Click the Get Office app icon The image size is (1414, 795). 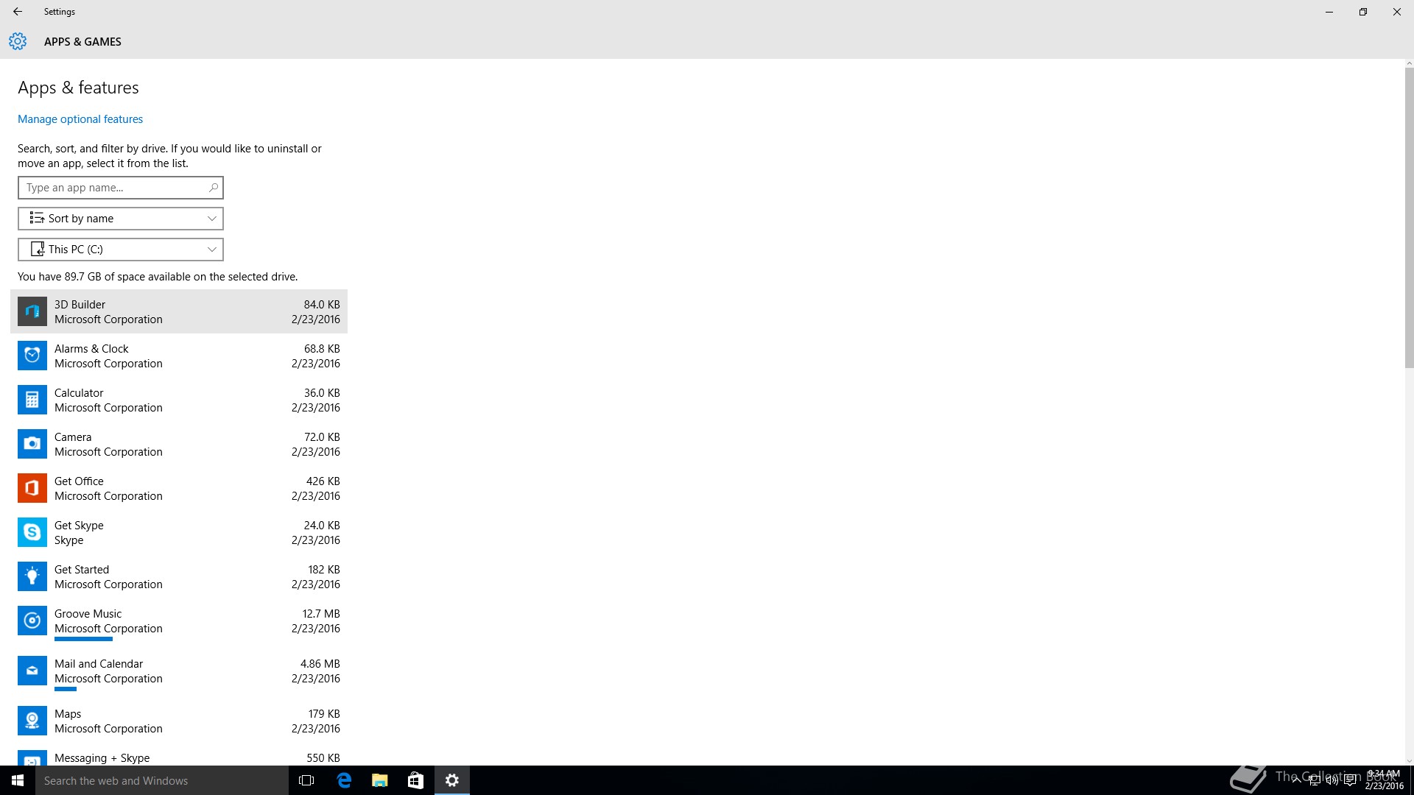pyautogui.click(x=32, y=488)
